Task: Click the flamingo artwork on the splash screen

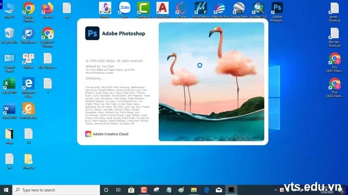Action: [x=212, y=82]
